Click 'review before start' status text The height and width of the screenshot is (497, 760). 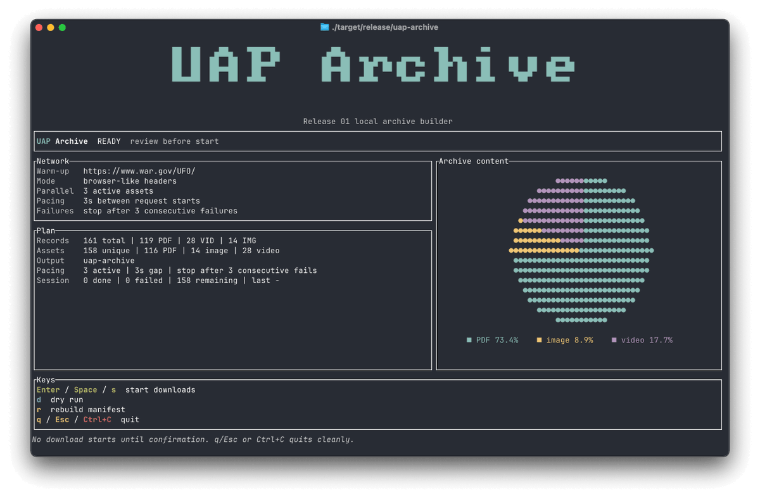click(x=174, y=141)
